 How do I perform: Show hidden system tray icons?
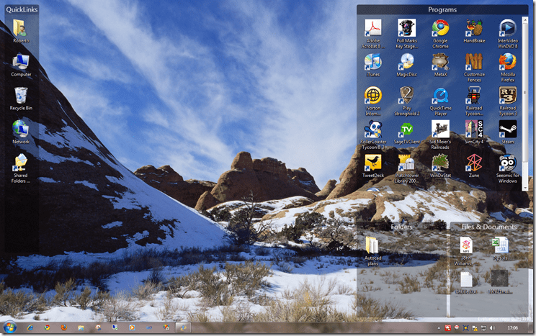[x=438, y=328]
